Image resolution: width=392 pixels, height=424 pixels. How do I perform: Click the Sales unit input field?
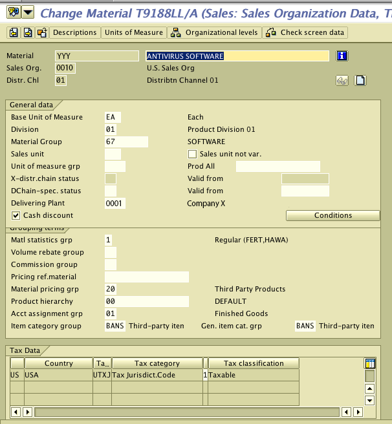coord(113,154)
